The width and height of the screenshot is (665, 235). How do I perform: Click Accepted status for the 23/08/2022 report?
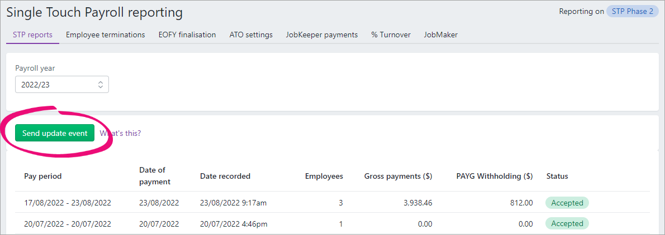(x=567, y=203)
